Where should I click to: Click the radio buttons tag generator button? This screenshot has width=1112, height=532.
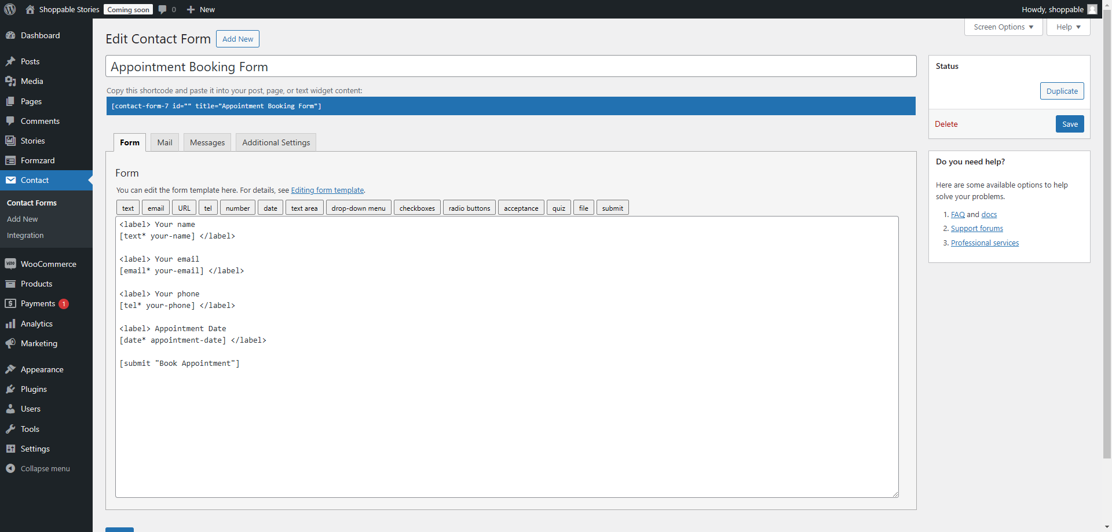point(469,208)
